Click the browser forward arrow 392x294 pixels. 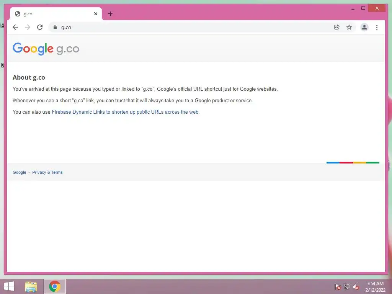pos(28,27)
